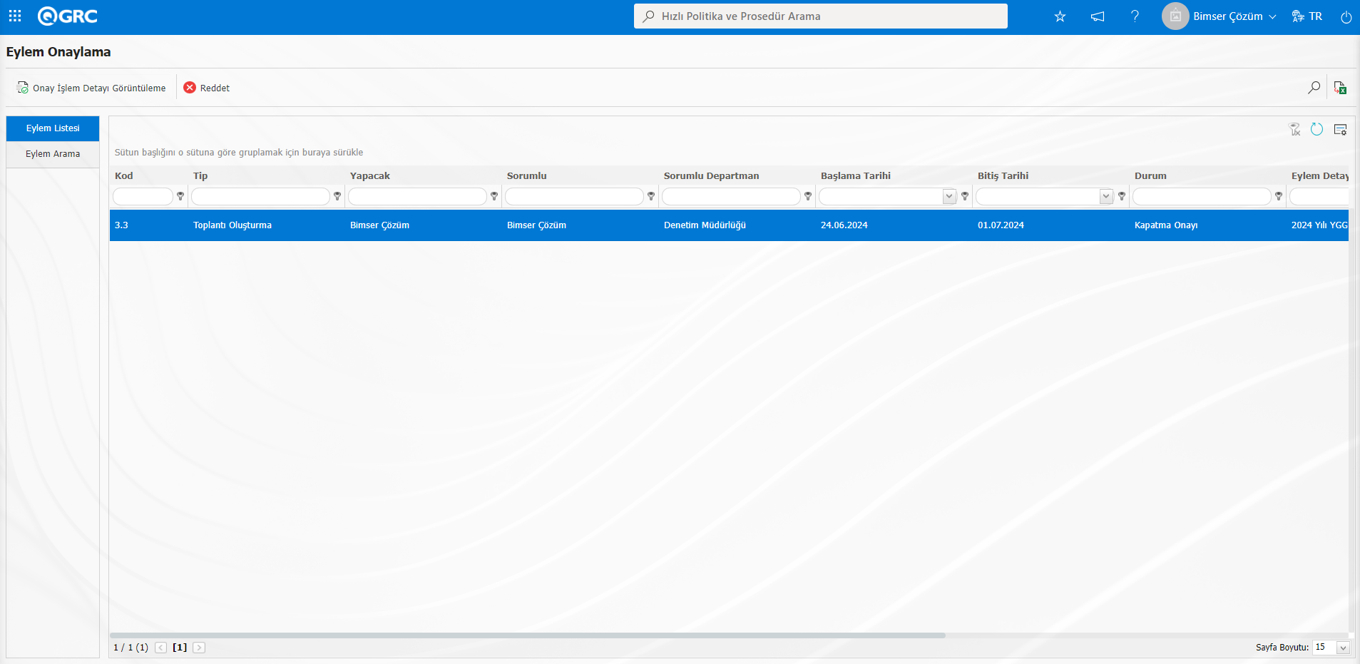
Task: Click the Reddet button
Action: pos(207,88)
